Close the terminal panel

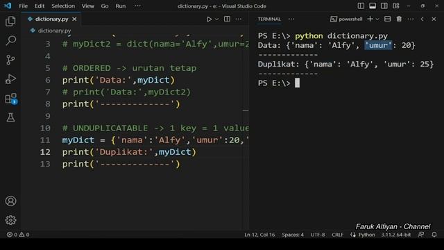tap(434, 19)
